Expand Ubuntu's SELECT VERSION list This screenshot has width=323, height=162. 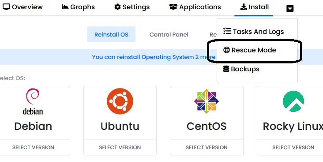(120, 147)
